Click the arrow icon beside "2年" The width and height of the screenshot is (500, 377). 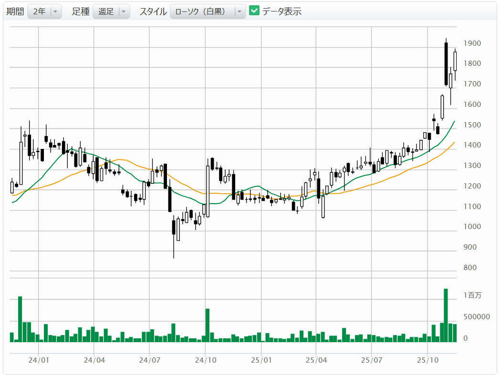[55, 11]
